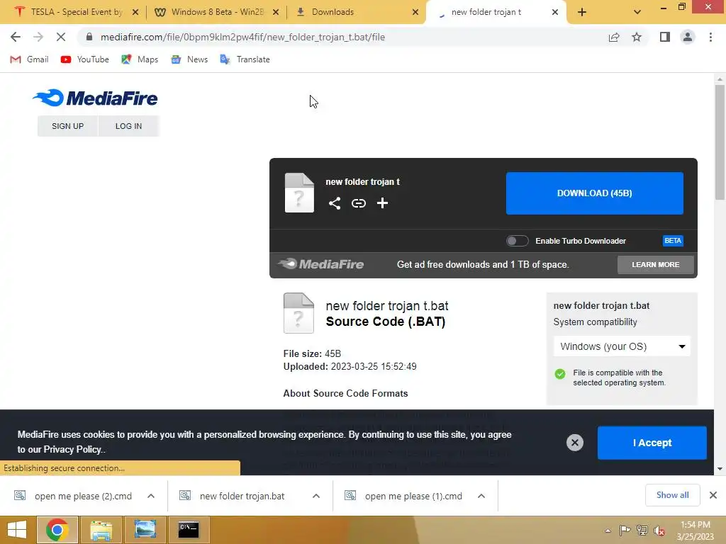Image resolution: width=726 pixels, height=544 pixels.
Task: Close the TESLA tab
Action: click(x=135, y=12)
